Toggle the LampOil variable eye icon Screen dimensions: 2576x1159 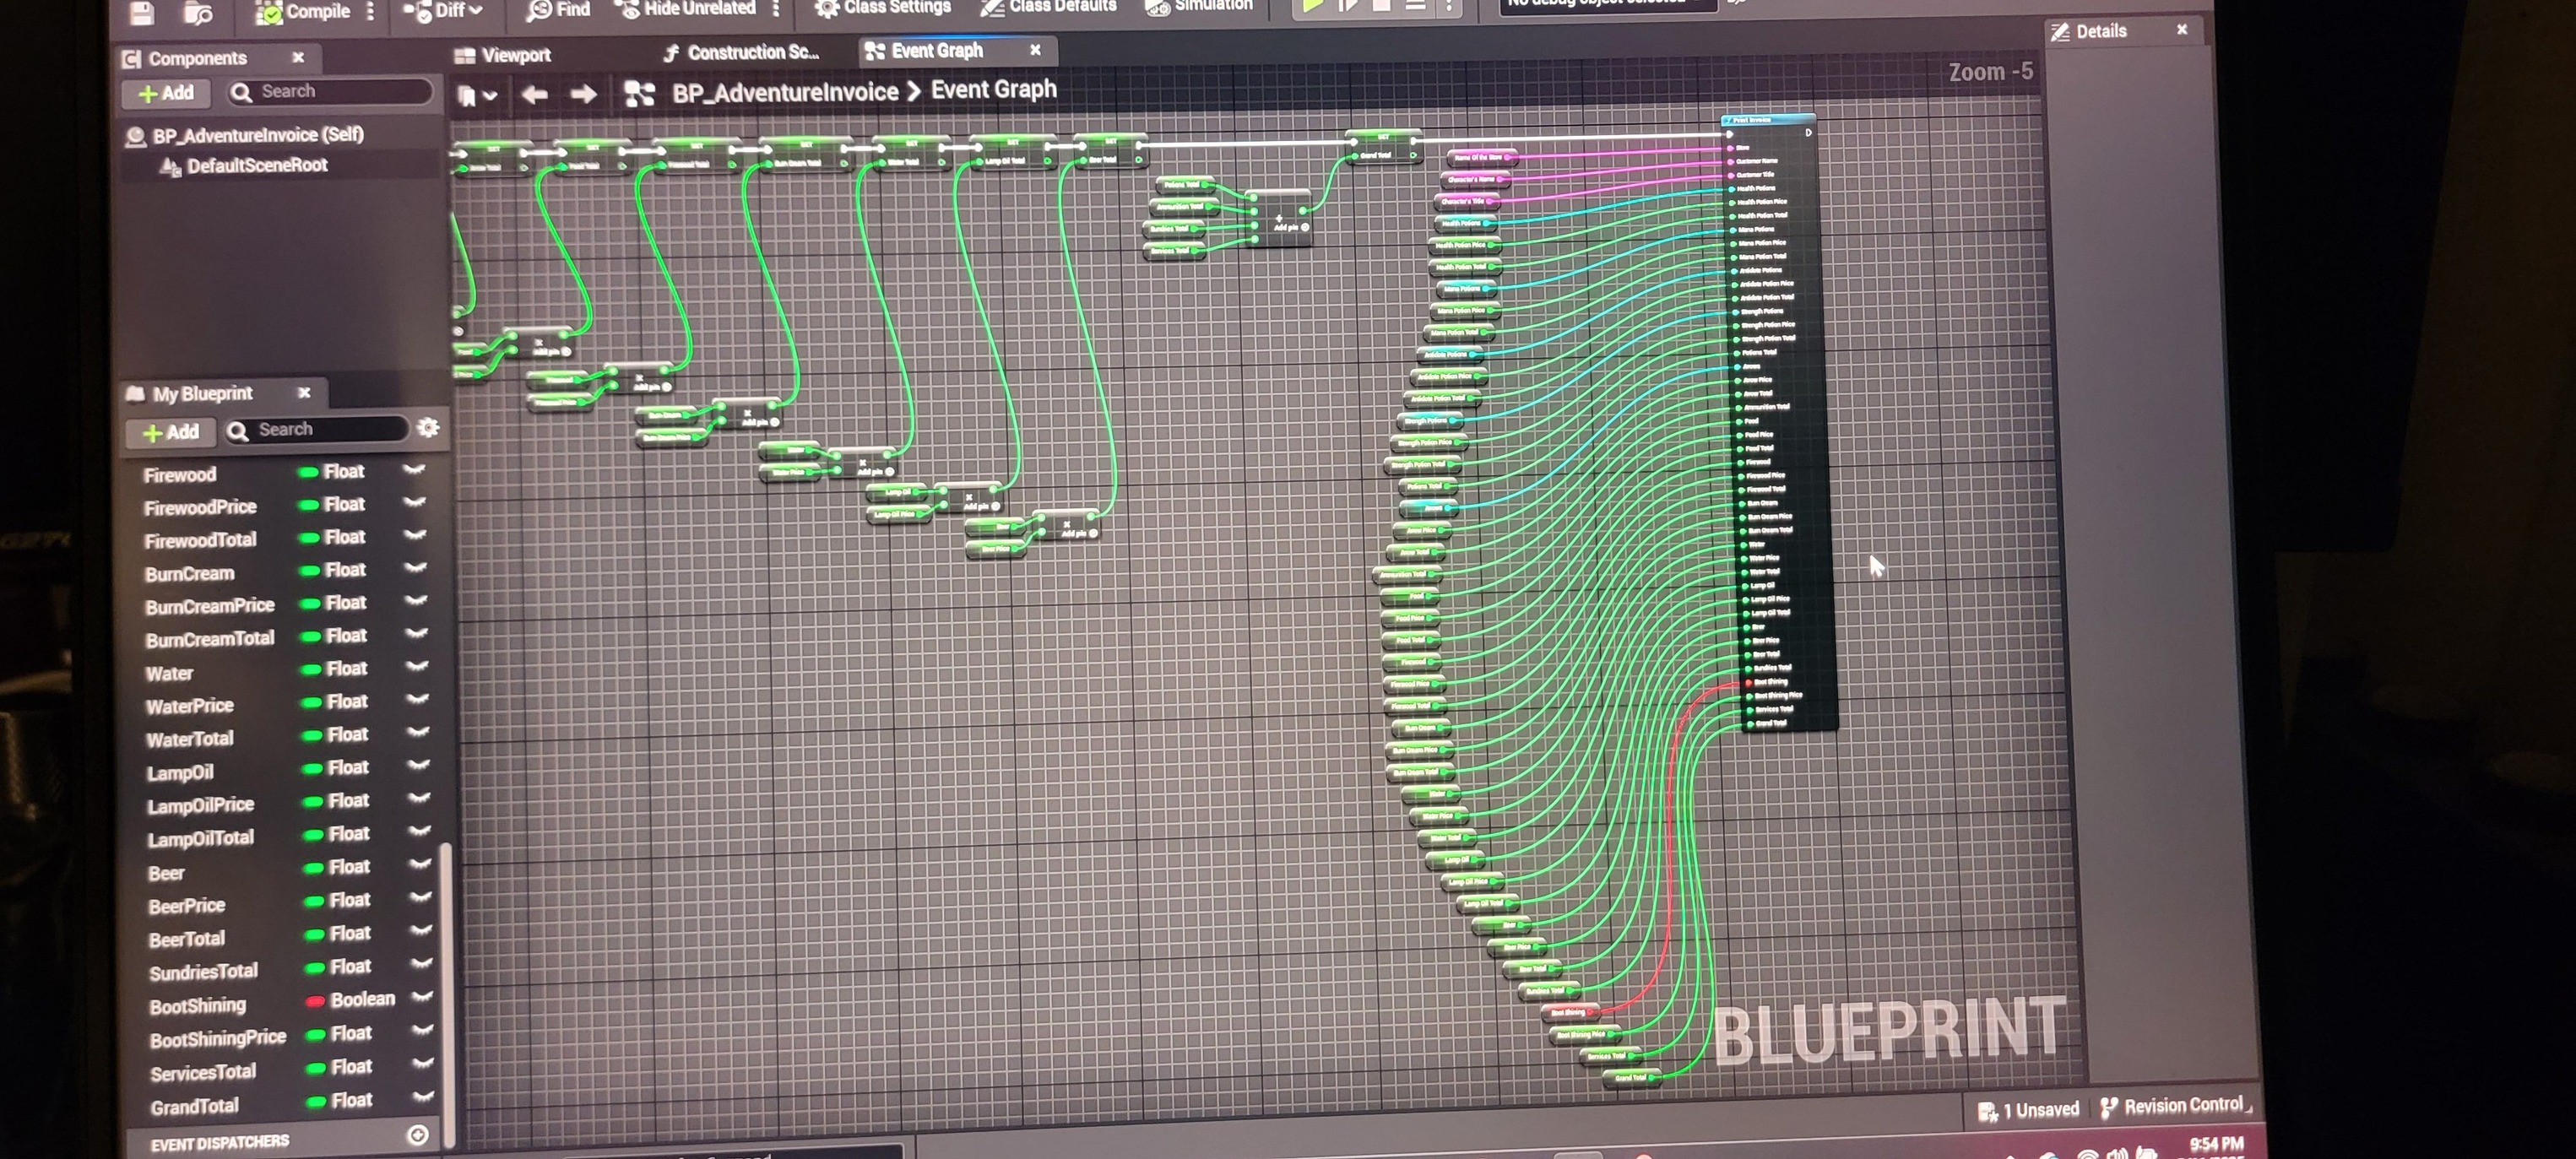point(418,766)
